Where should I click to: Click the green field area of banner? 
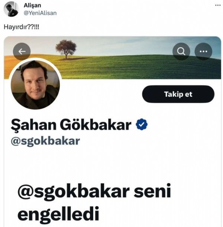tap(145, 68)
